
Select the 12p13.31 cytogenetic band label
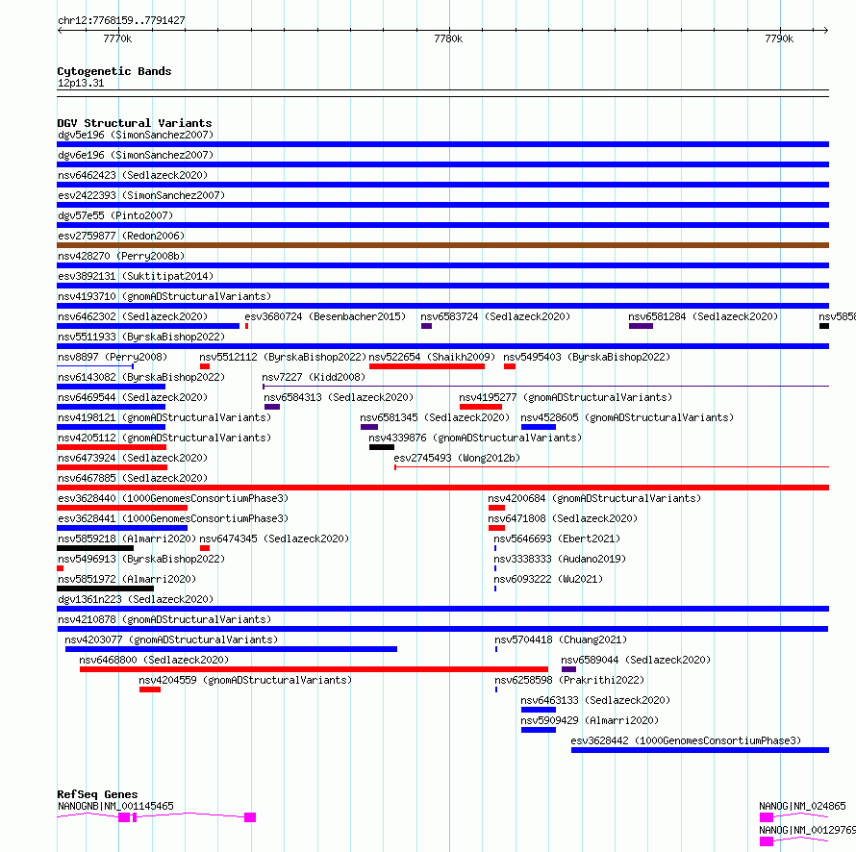pyautogui.click(x=81, y=83)
